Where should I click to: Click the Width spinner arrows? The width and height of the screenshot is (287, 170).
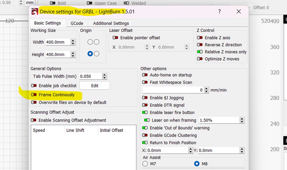pos(73,42)
